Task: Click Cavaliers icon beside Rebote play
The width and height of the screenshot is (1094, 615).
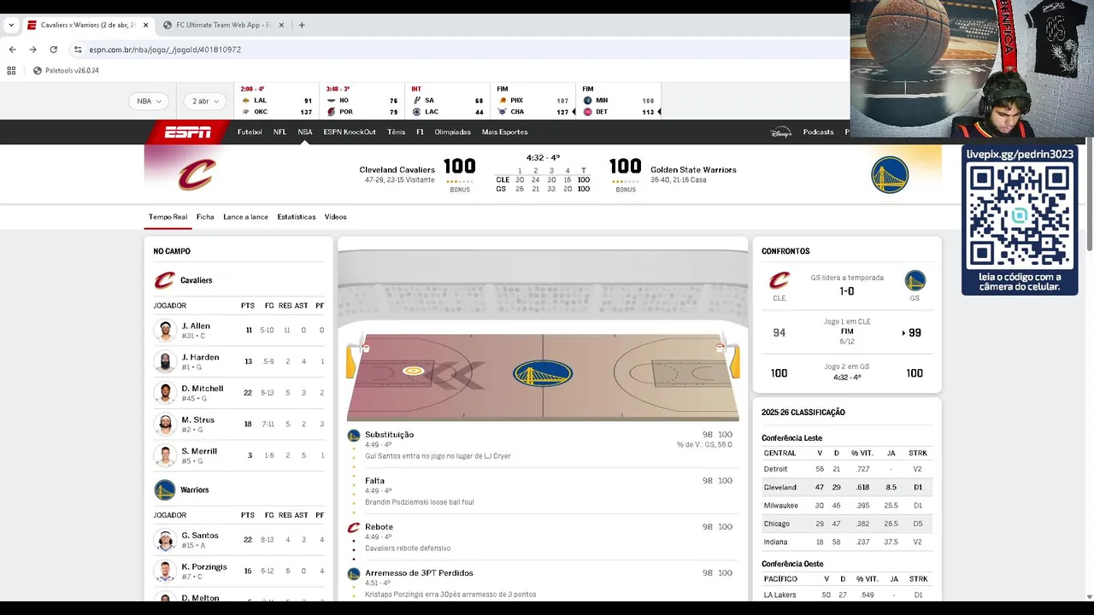Action: pyautogui.click(x=354, y=528)
